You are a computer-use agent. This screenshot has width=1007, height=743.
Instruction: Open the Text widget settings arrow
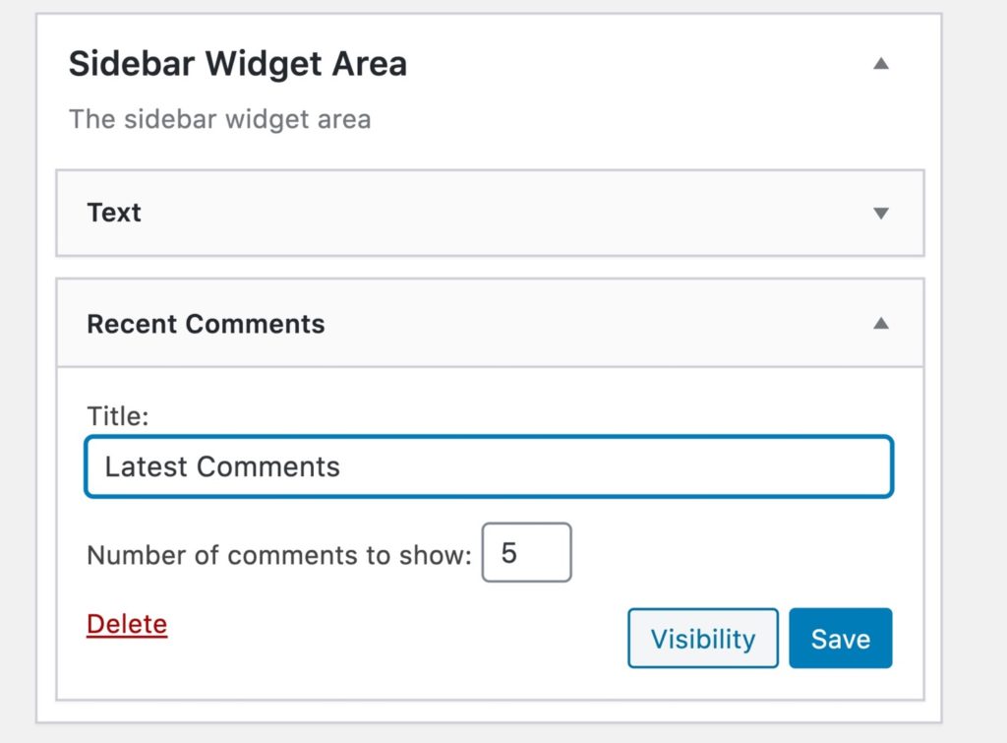coord(882,213)
